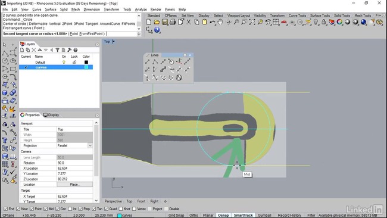Toggle the End osnap checkbox

6,209
